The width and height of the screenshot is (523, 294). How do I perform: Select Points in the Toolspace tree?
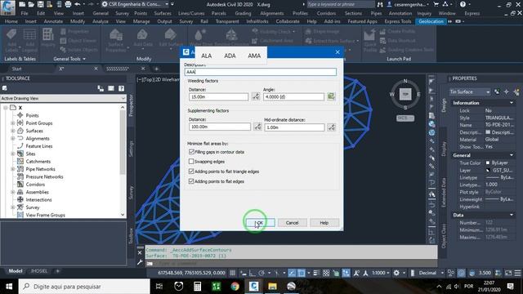click(32, 115)
